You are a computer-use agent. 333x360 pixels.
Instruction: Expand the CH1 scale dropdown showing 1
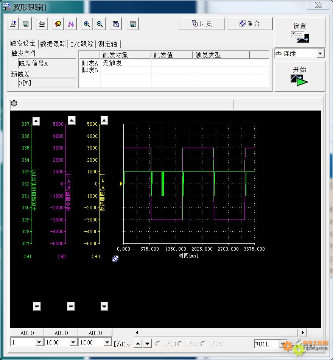pyautogui.click(x=39, y=342)
